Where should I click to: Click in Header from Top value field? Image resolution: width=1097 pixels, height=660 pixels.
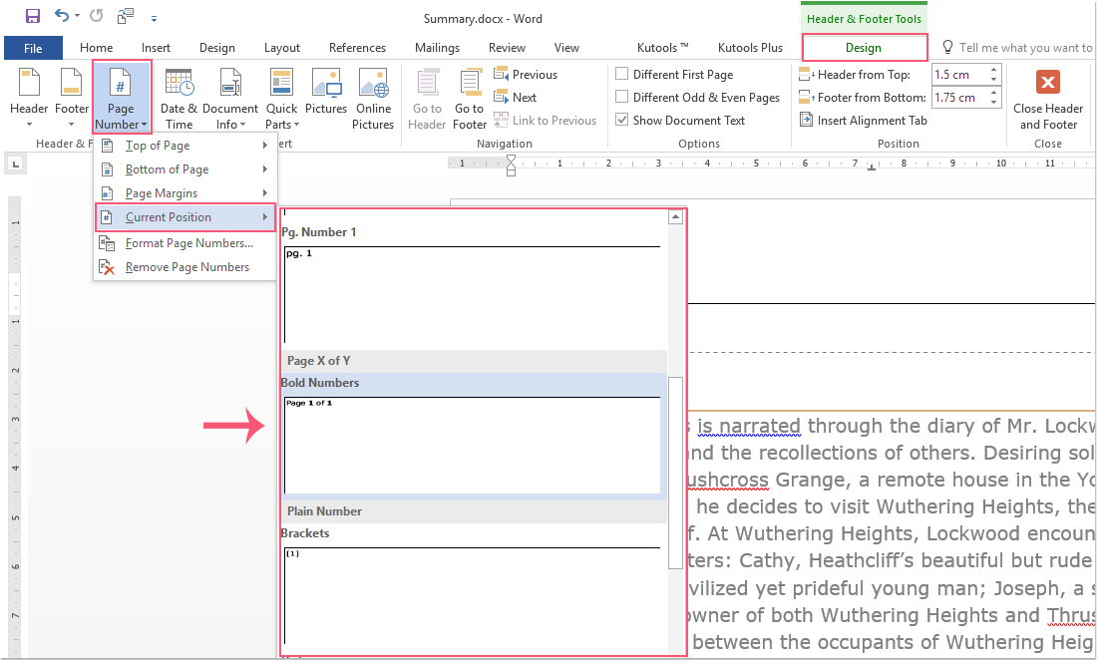(x=957, y=75)
